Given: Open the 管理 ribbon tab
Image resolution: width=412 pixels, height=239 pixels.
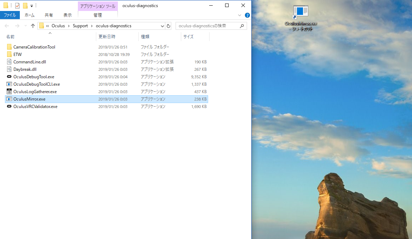Looking at the screenshot, I should 98,15.
